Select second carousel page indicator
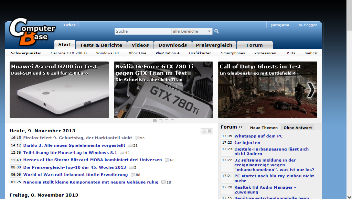Viewport: 352px width, 199px height. [x=160, y=121]
